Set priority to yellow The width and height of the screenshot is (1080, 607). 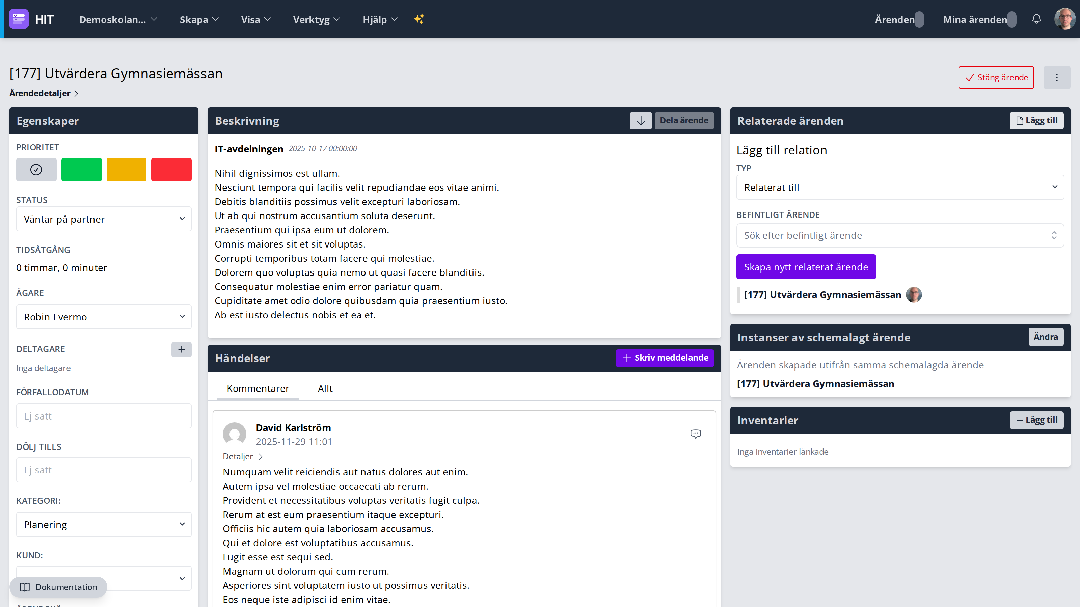tap(126, 170)
